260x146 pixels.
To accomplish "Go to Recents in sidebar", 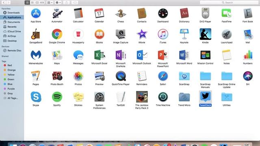I will pyautogui.click(x=12, y=27).
